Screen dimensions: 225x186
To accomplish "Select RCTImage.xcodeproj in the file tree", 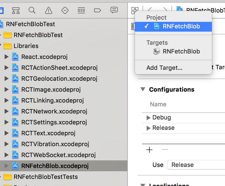I will tap(51, 89).
